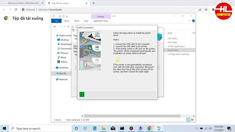Viewport: 235px width, 132px height.
Task: Go back in File Explorer
Action: pos(55,27)
